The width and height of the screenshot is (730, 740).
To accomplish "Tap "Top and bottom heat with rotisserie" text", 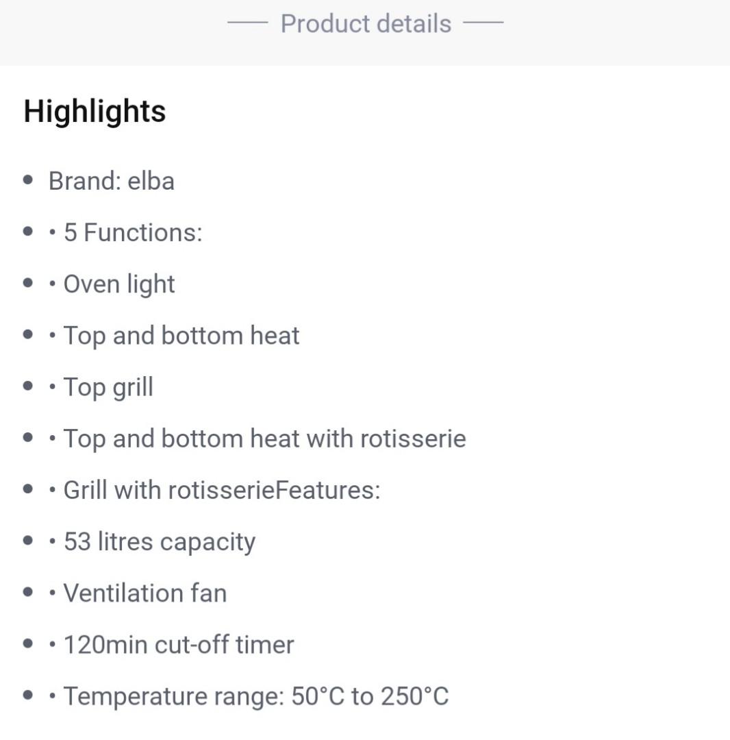I will [x=264, y=439].
